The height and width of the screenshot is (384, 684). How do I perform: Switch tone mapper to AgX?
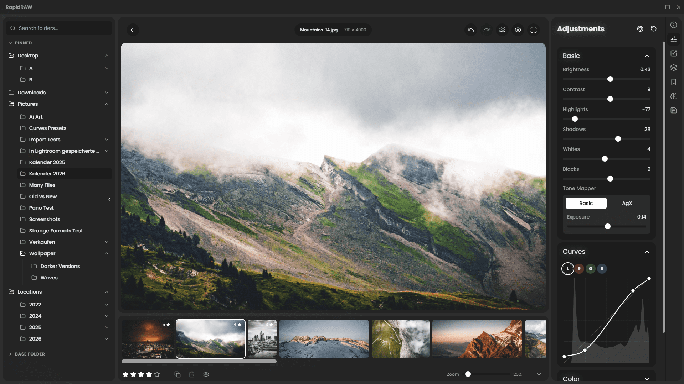pos(627,203)
